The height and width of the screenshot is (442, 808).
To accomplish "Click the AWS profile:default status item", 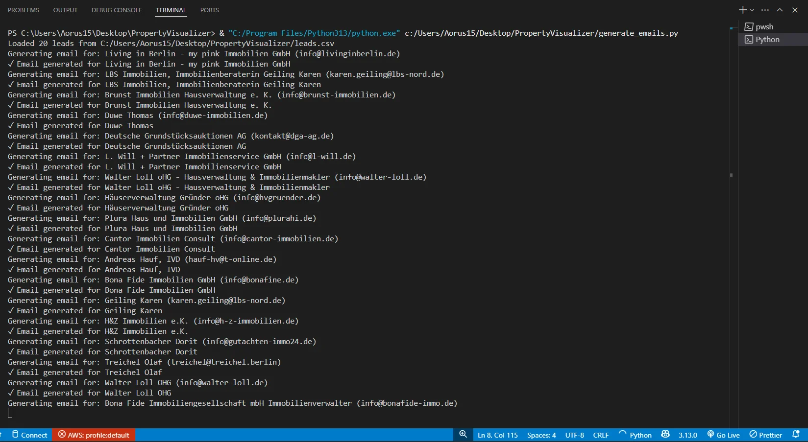I will 94,435.
